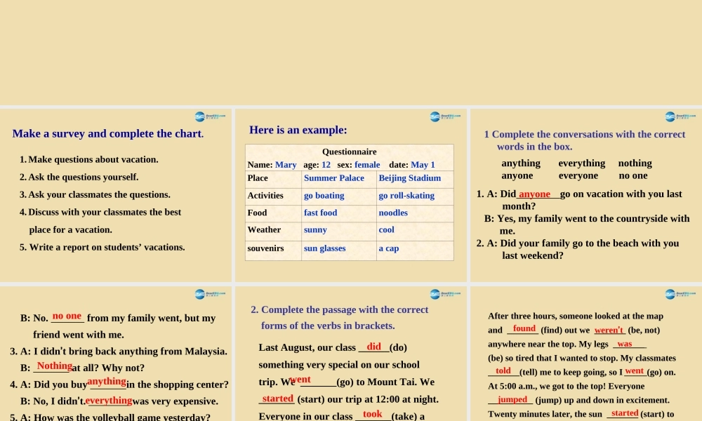Click the 'Summer Palace' cell in the questionnaire

334,178
